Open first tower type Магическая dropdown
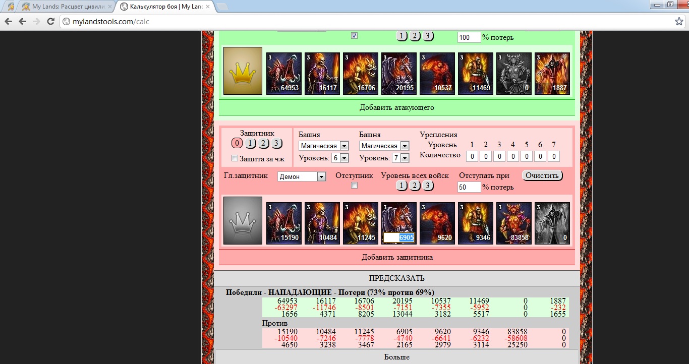Image resolution: width=689 pixels, height=364 pixels. pyautogui.click(x=323, y=146)
